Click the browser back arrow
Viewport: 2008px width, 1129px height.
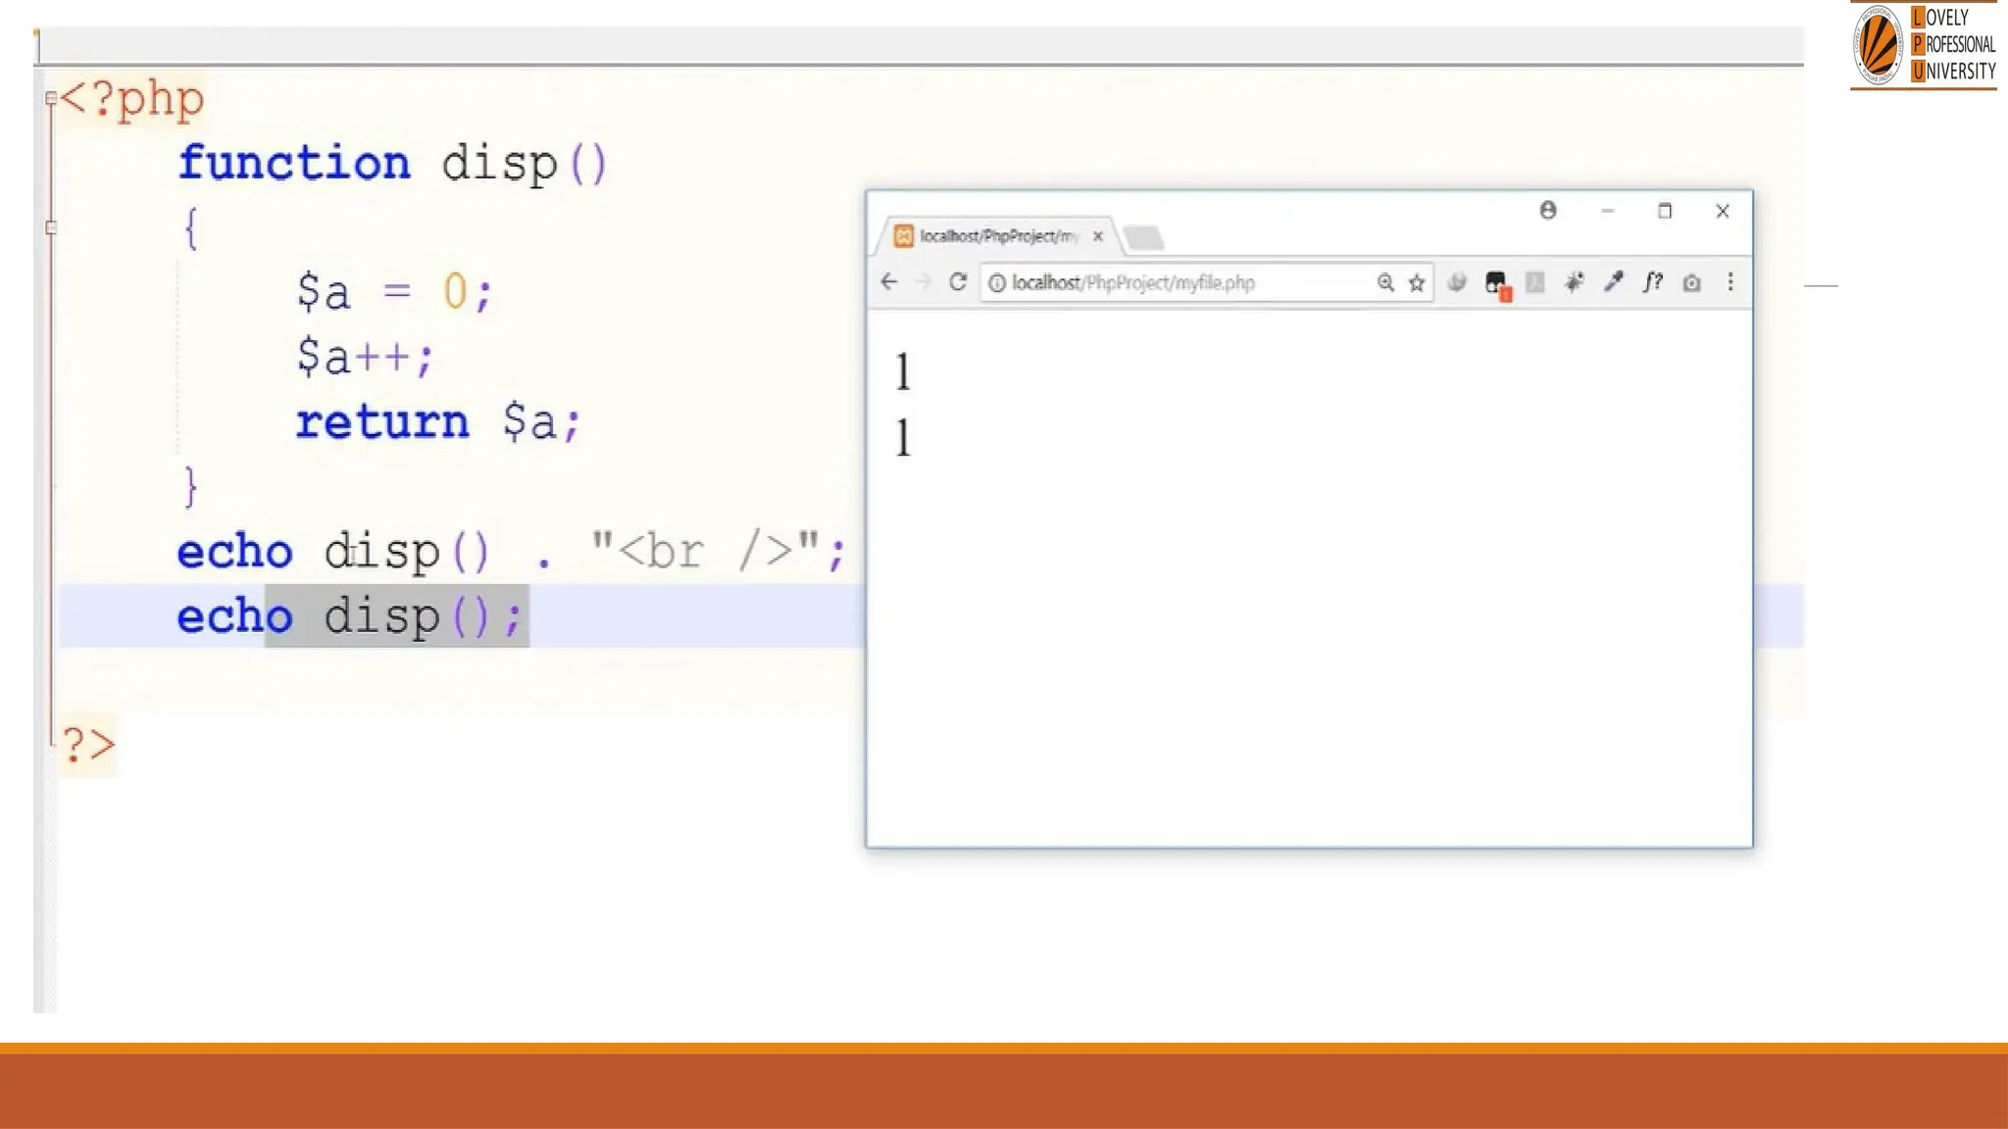pos(889,282)
